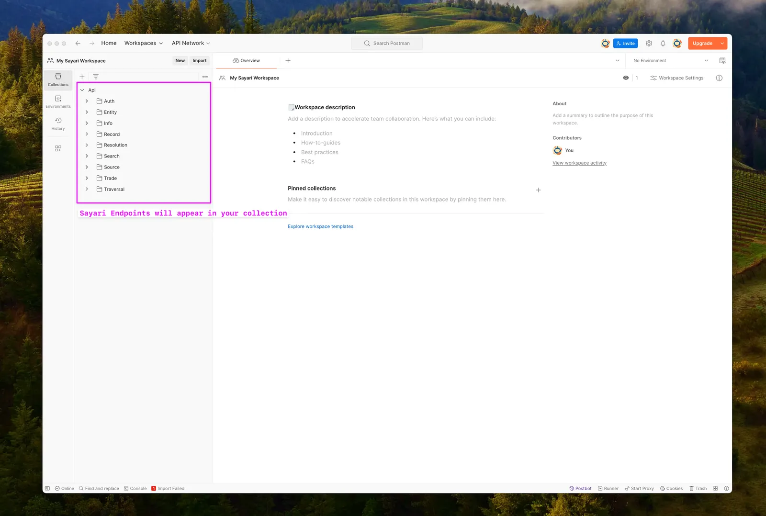
Task: Open the environment quick look icon
Action: click(722, 61)
